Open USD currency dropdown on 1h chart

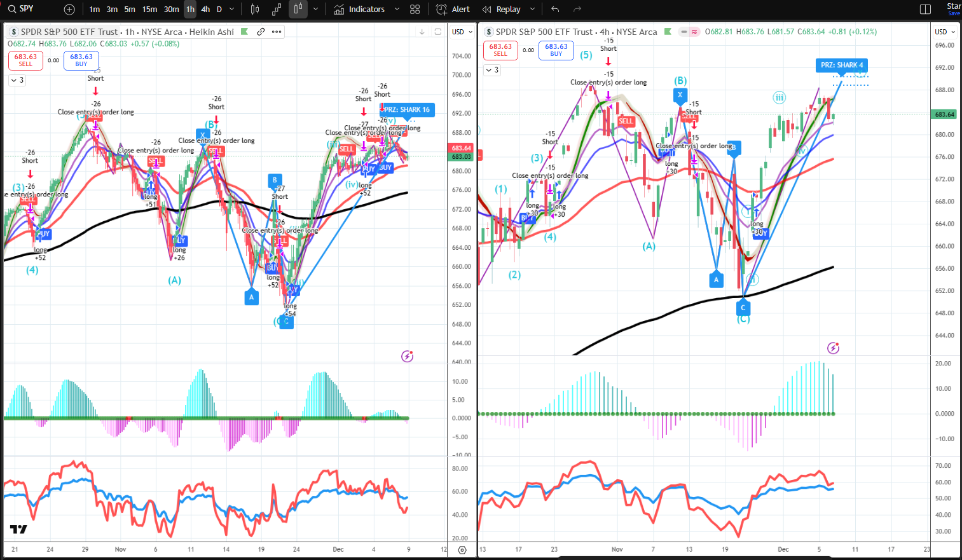pos(462,32)
